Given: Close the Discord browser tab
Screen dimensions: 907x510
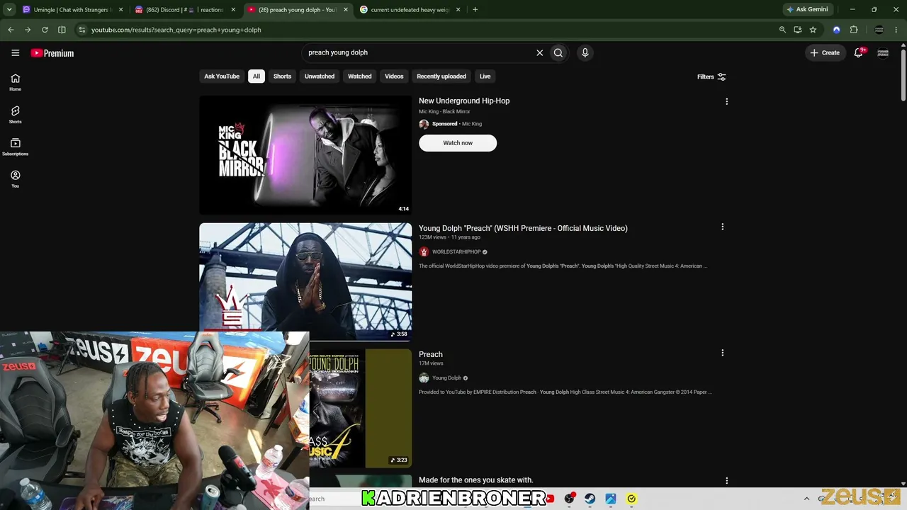Looking at the screenshot, I should point(233,10).
